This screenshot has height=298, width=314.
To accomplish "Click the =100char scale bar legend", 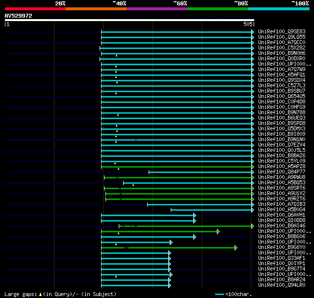I will pos(219,295).
